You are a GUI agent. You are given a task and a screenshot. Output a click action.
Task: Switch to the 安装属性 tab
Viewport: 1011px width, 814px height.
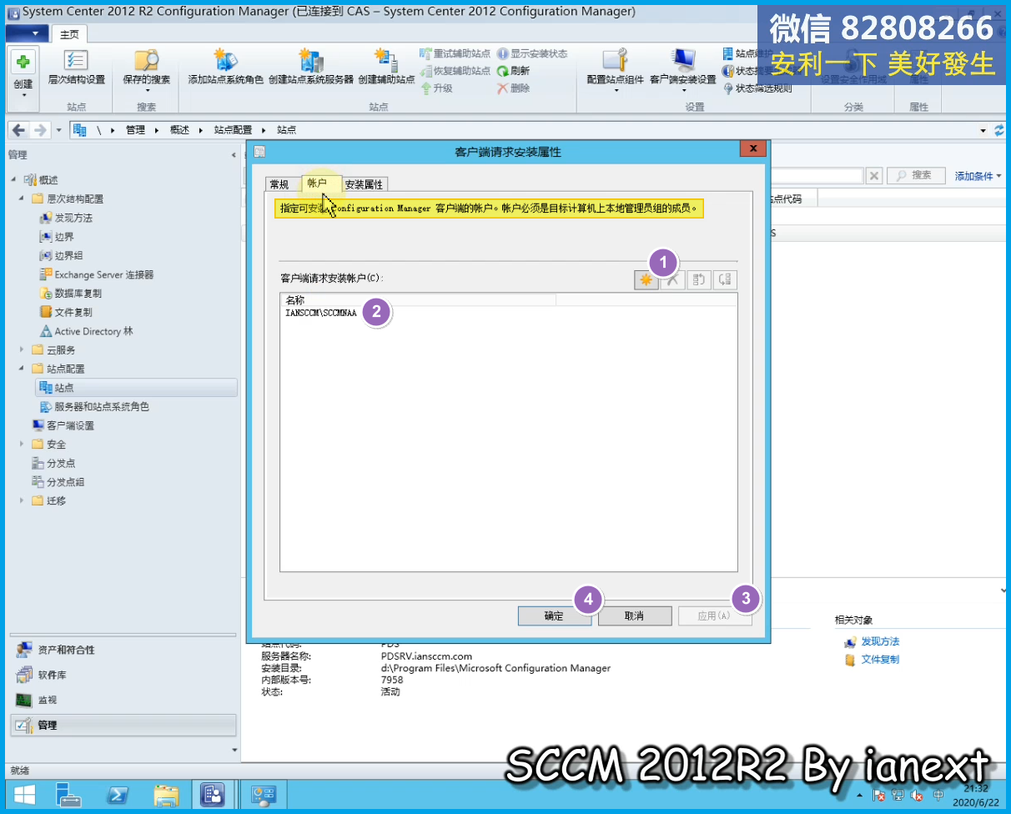coord(364,184)
